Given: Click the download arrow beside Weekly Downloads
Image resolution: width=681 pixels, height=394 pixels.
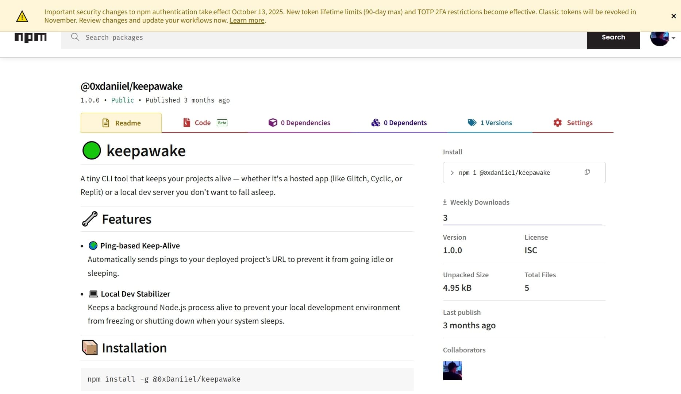Looking at the screenshot, I should click(x=445, y=202).
